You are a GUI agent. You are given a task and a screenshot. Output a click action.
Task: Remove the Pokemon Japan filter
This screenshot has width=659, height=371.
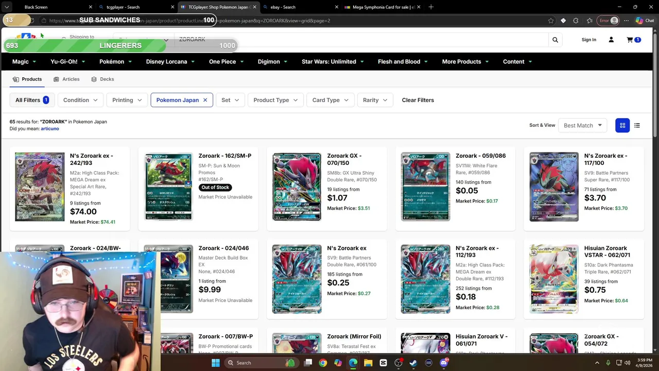[x=205, y=100]
